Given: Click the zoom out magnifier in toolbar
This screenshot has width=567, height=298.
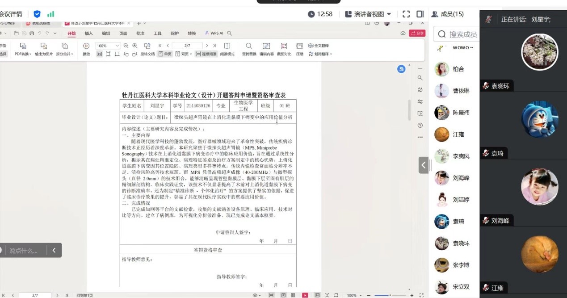Looking at the screenshot, I should pyautogui.click(x=126, y=46).
